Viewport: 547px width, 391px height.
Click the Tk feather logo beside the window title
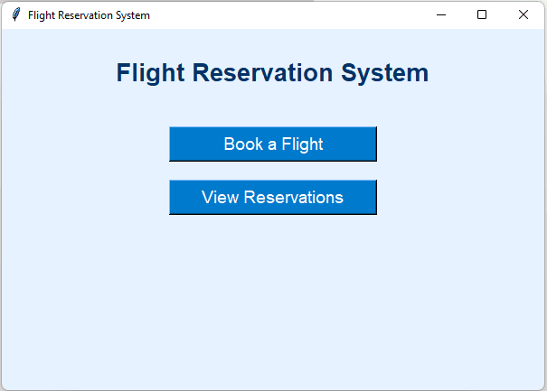15,14
